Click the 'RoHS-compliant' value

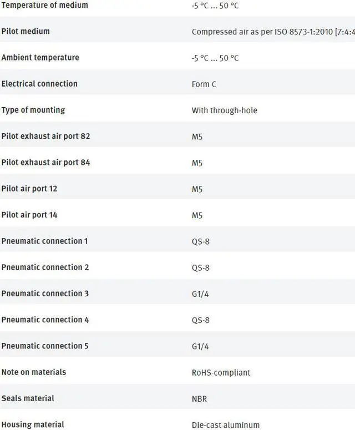point(221,373)
